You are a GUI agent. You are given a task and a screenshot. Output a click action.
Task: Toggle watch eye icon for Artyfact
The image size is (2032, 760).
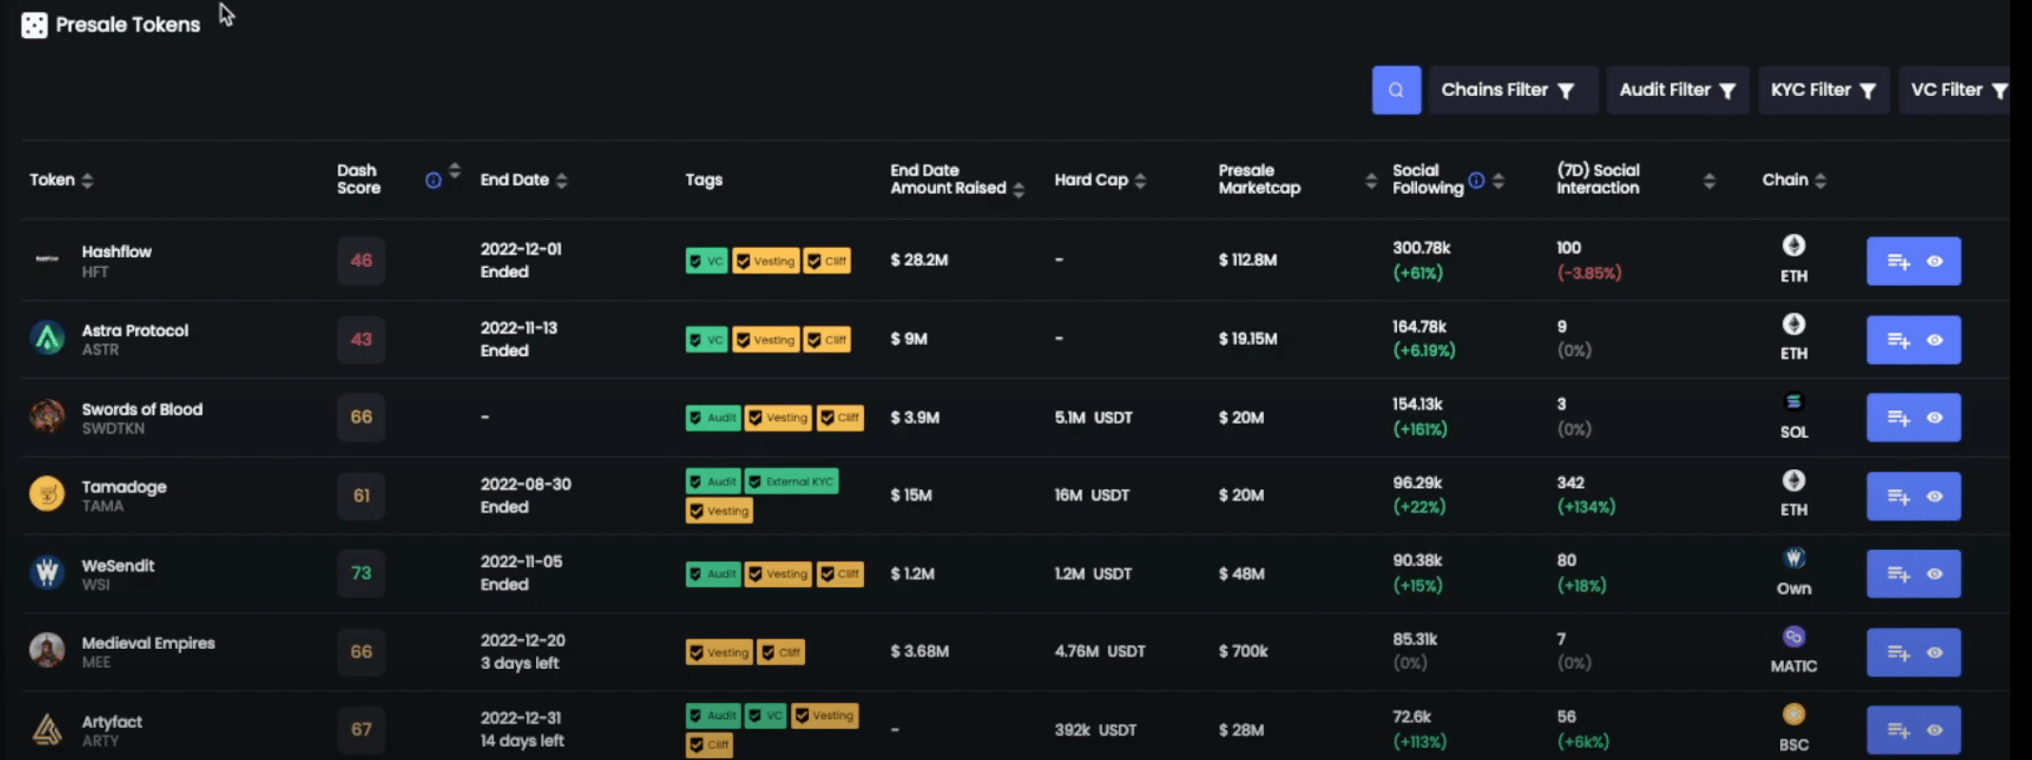pyautogui.click(x=1934, y=731)
